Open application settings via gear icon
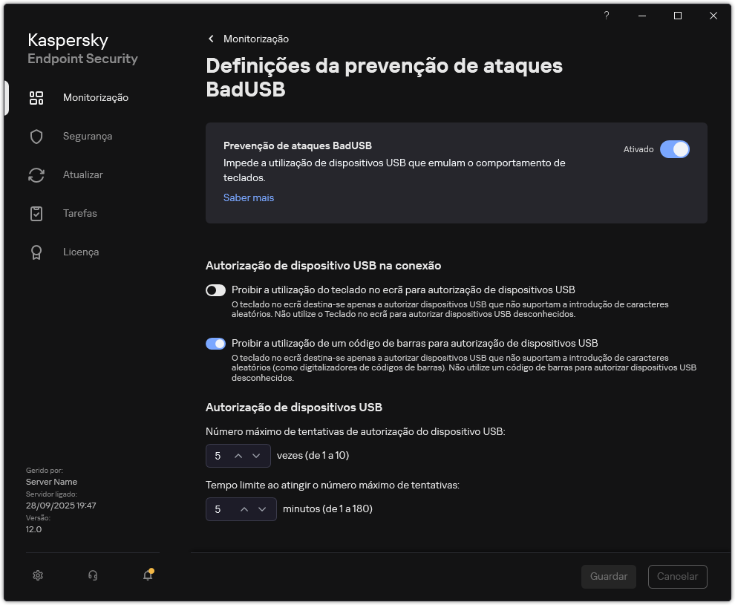The image size is (735, 605). [x=37, y=575]
